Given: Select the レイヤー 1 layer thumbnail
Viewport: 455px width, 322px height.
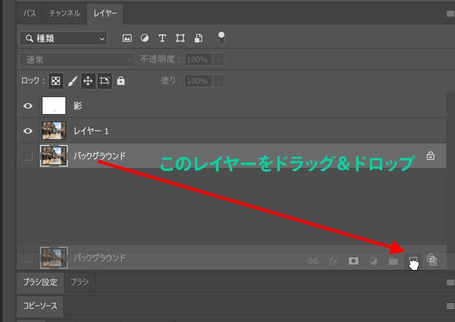Looking at the screenshot, I should pyautogui.click(x=54, y=131).
